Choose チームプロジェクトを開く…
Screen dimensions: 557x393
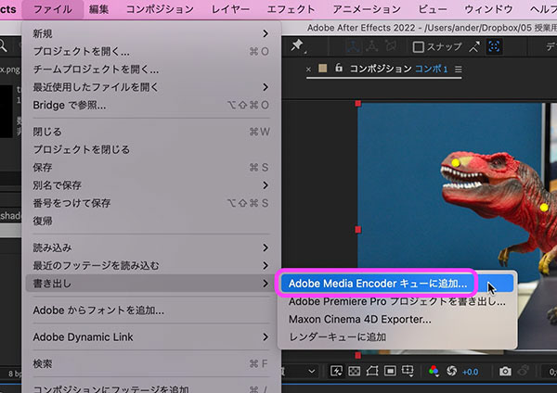(x=151, y=70)
